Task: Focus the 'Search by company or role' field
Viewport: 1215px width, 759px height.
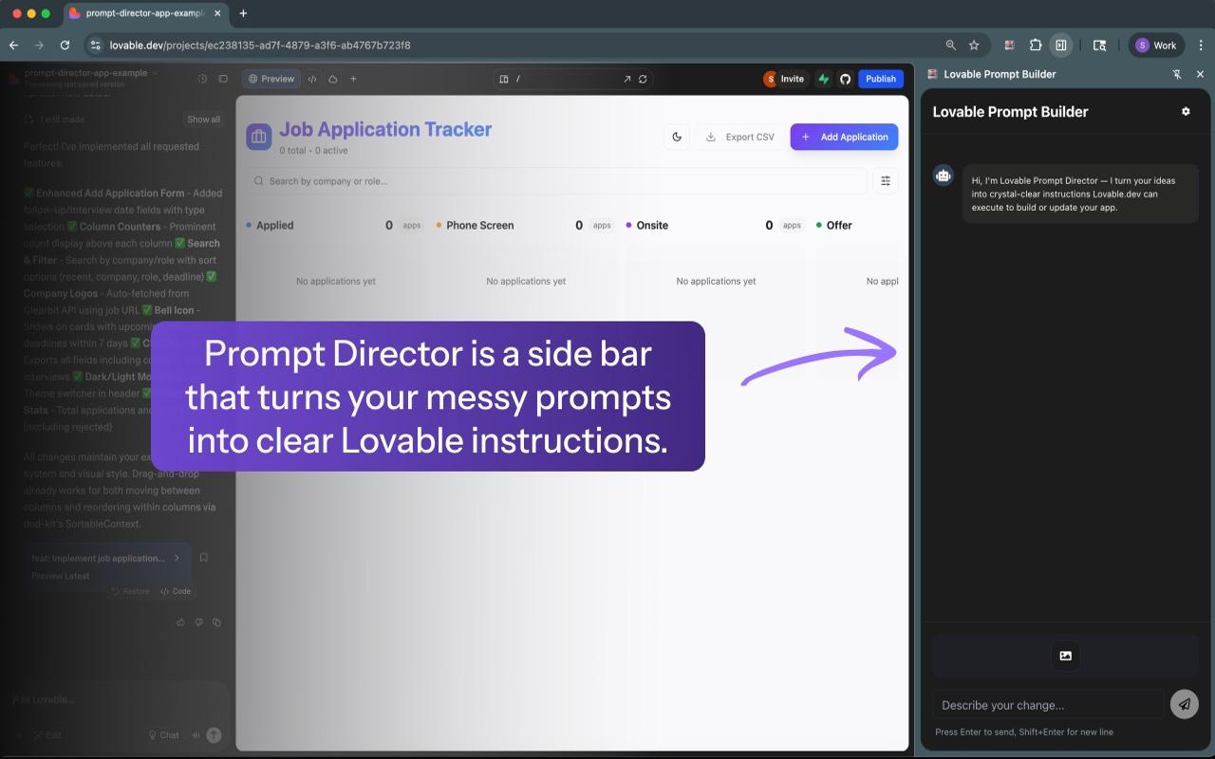Action: pos(557,181)
